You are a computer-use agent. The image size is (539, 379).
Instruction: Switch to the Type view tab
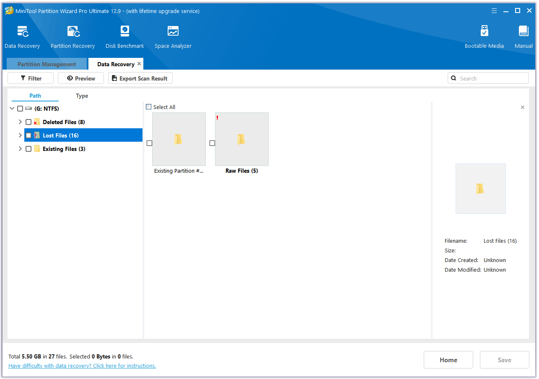point(82,96)
